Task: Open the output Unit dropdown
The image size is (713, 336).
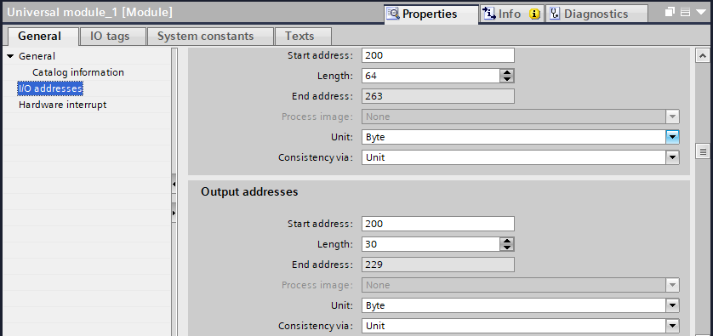Action: coord(672,305)
